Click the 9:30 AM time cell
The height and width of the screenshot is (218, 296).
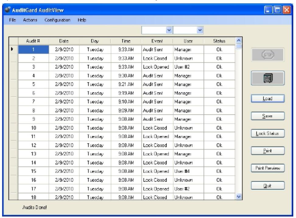[126, 76]
